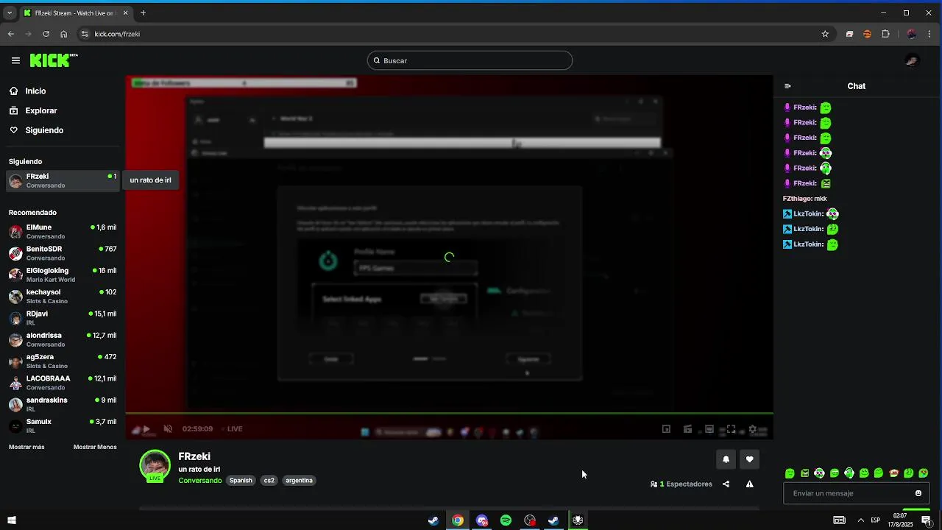The height and width of the screenshot is (530, 942).
Task: Enable picture-in-picture mode
Action: (x=666, y=429)
